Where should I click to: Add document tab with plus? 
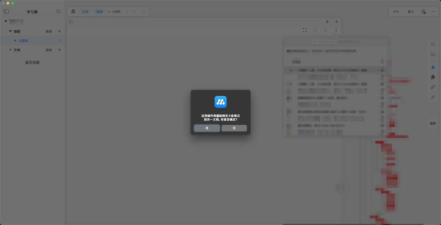tap(337, 22)
